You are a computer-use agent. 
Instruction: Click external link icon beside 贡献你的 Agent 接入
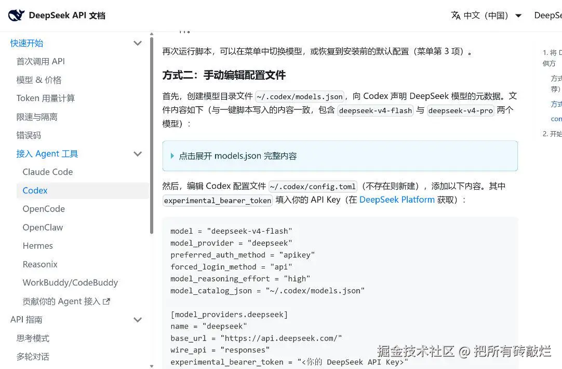pyautogui.click(x=106, y=302)
